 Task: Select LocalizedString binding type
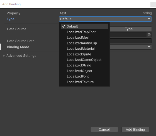tap(84, 65)
